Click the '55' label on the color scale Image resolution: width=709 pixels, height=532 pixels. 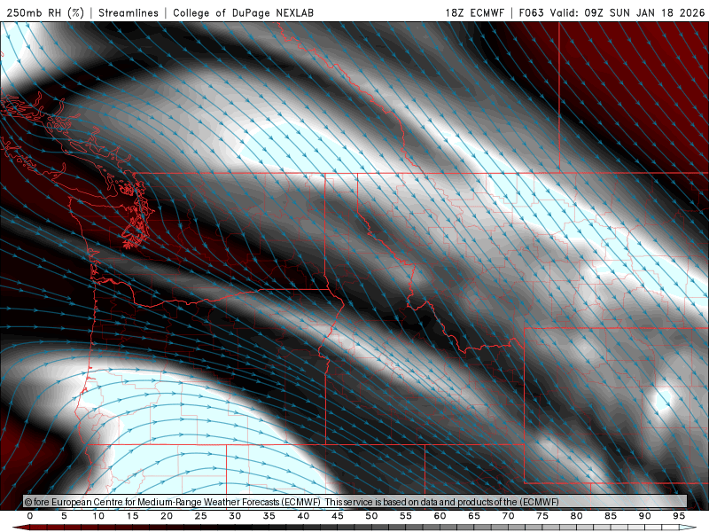[x=406, y=516]
